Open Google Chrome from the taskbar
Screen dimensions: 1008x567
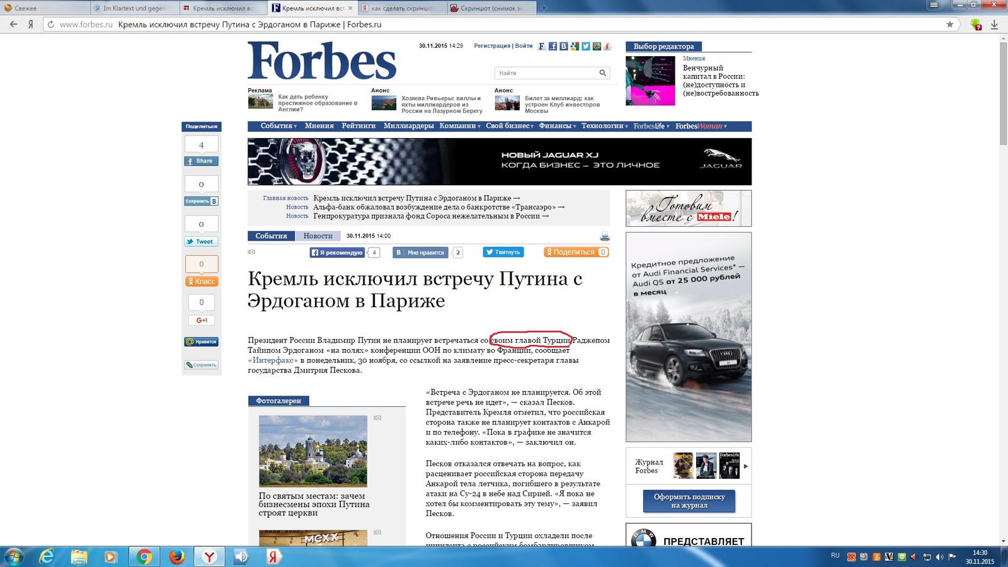pyautogui.click(x=144, y=557)
